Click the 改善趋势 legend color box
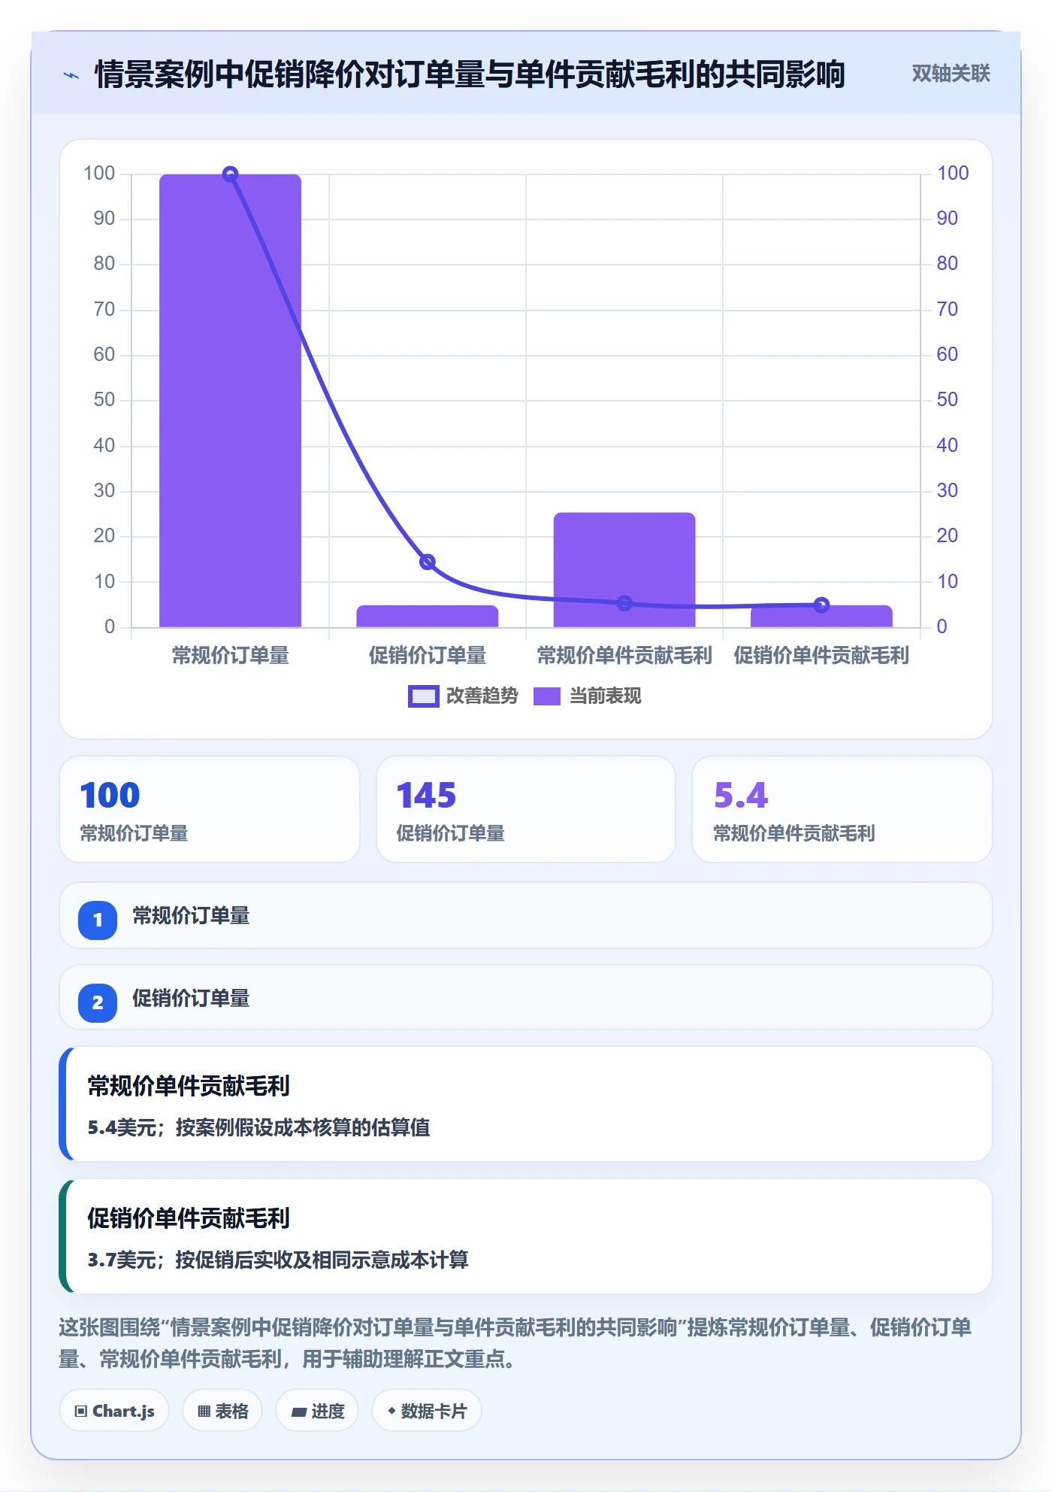The image size is (1052, 1492). pos(423,696)
